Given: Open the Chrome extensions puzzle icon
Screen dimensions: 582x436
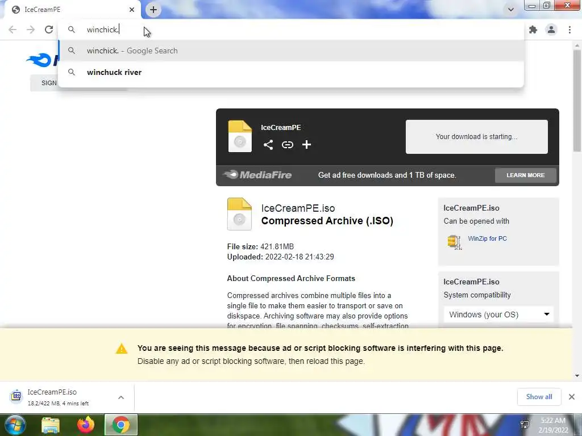Looking at the screenshot, I should coord(533,30).
